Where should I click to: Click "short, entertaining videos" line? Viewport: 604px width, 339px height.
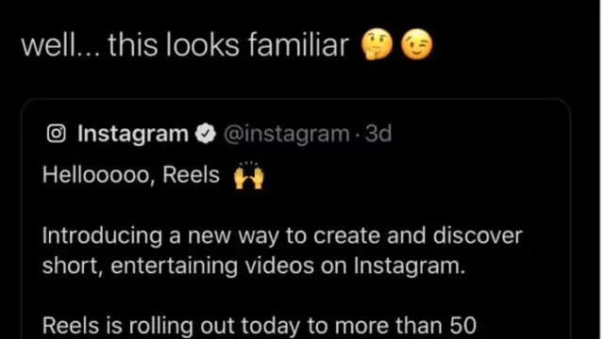coord(254,266)
